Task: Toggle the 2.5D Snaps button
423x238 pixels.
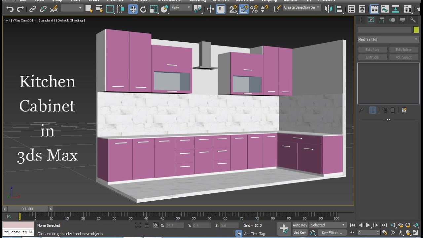Action: click(x=233, y=9)
